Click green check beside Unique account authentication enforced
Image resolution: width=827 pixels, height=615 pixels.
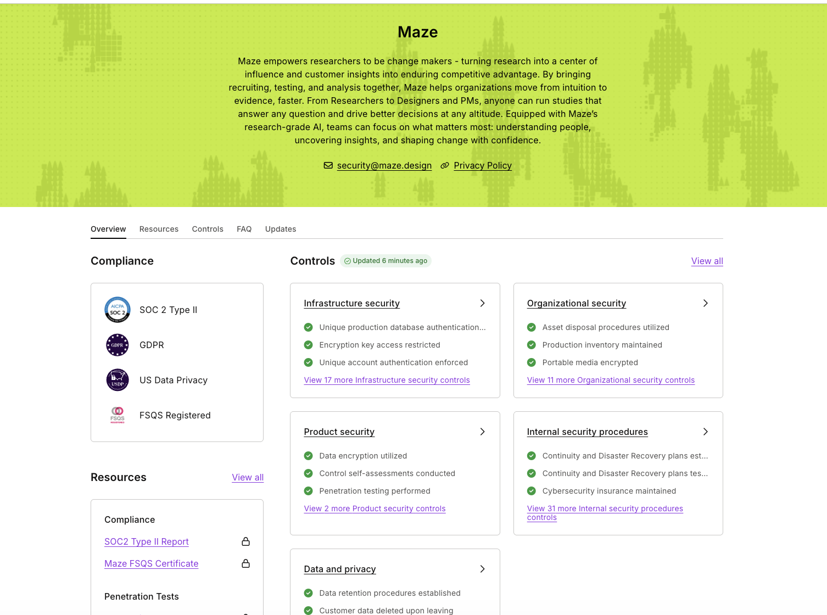[x=309, y=362]
